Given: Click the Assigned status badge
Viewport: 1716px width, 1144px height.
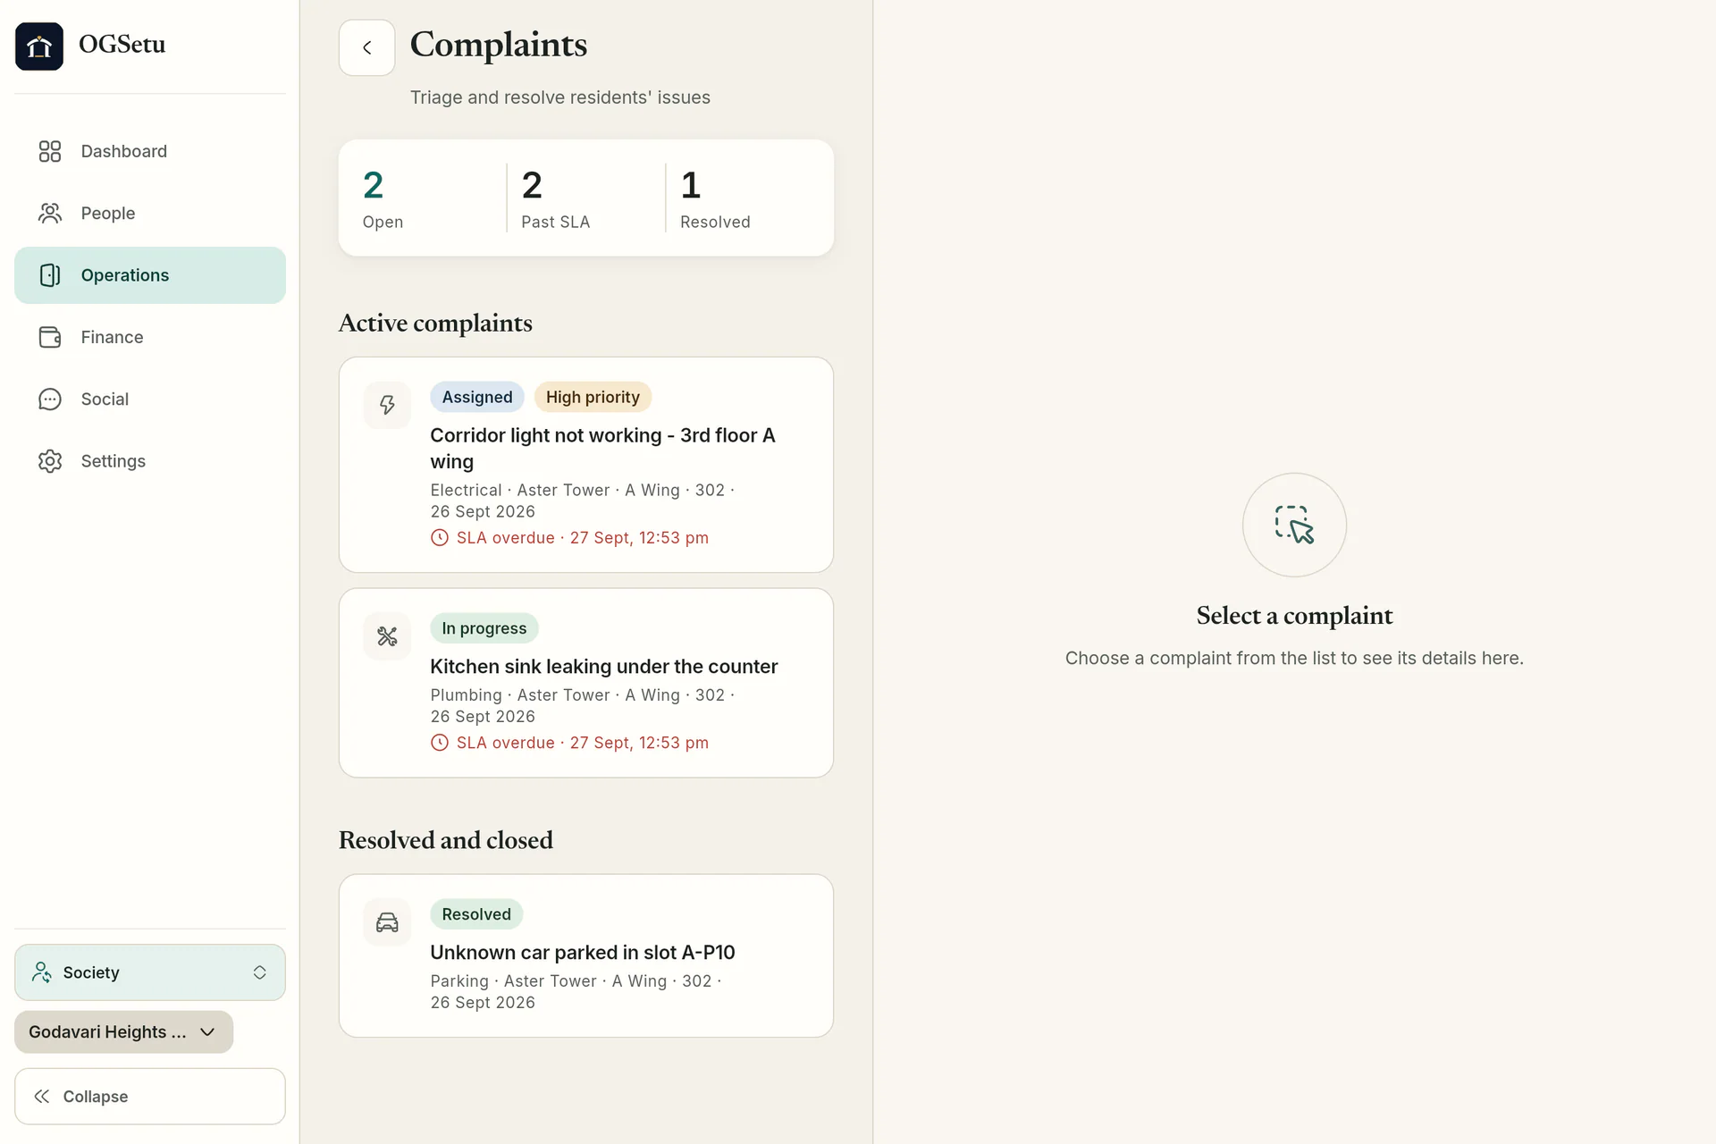Looking at the screenshot, I should [477, 397].
